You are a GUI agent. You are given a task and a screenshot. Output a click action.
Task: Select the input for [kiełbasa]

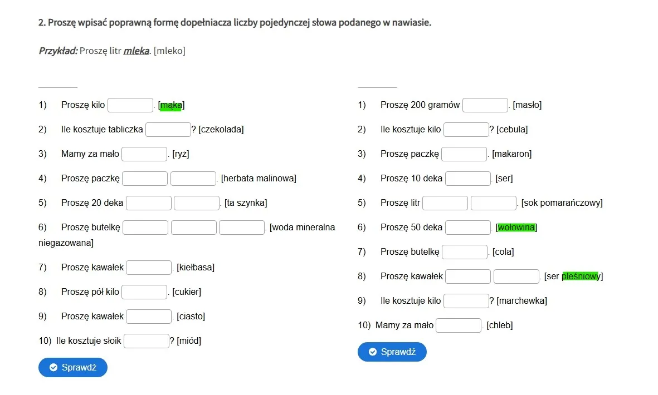coord(149,268)
